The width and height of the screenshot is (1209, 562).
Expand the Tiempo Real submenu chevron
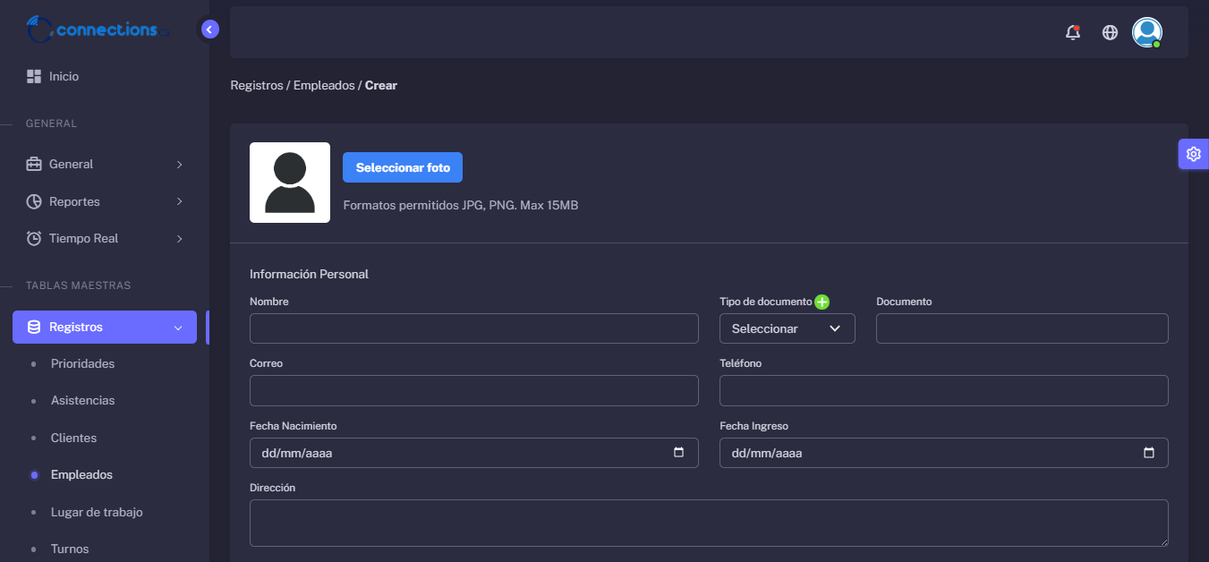tap(179, 238)
